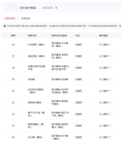
Task: Click help icon beside row 21 小二授权
Action: pyautogui.click(x=110, y=102)
